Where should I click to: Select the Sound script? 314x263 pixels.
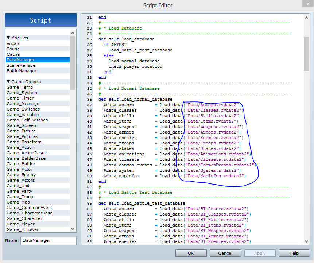pyautogui.click(x=38, y=49)
